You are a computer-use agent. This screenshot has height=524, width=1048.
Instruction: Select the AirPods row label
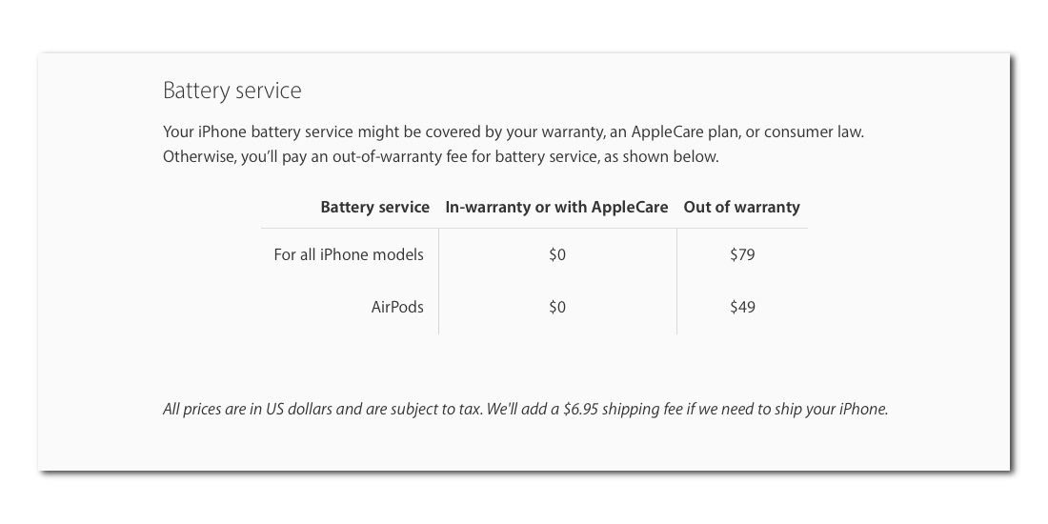click(x=397, y=308)
